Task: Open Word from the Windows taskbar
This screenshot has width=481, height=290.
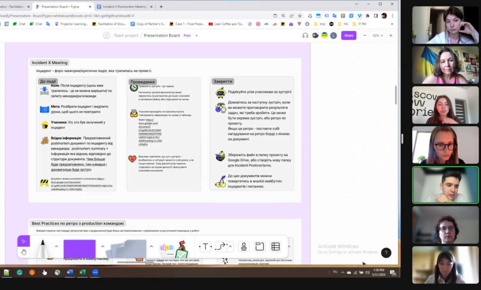Action: coord(70,272)
